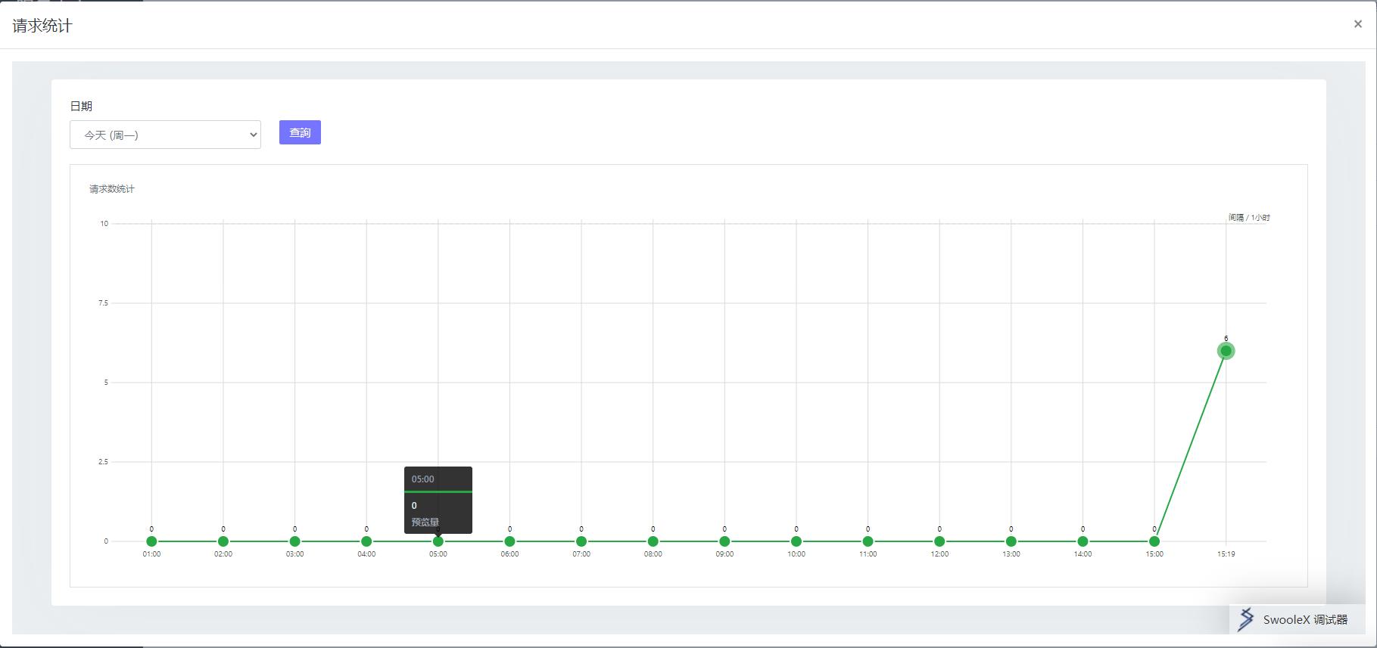This screenshot has height=648, width=1377.
Task: Click the 2.5 y-axis label
Action: [x=104, y=462]
